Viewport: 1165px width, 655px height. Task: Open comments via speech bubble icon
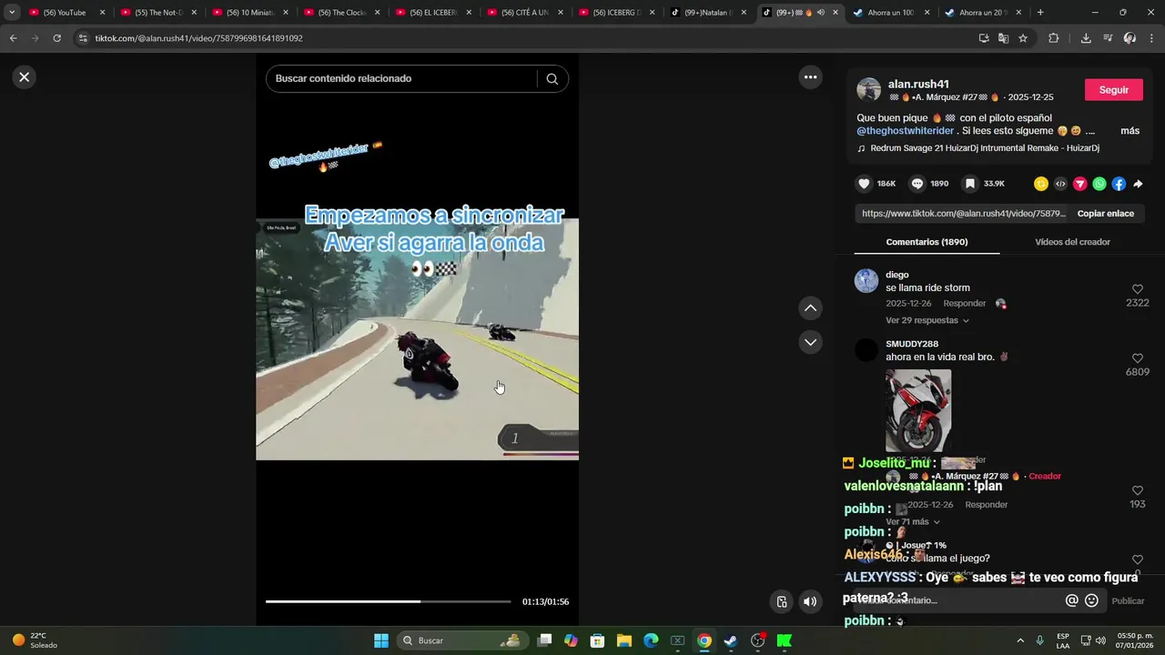click(x=917, y=184)
